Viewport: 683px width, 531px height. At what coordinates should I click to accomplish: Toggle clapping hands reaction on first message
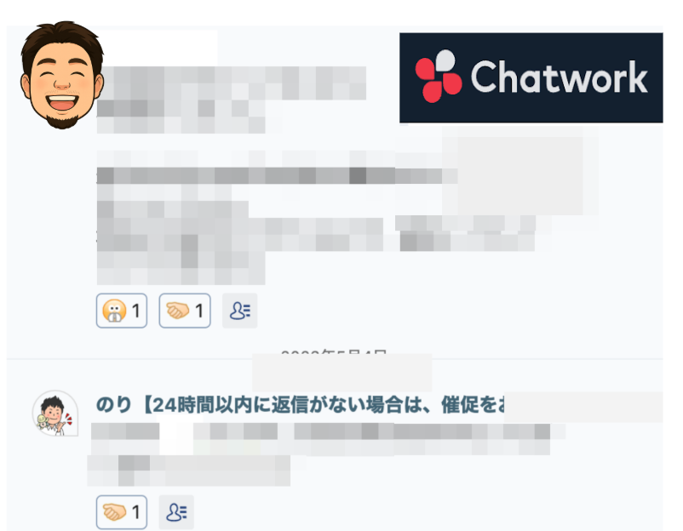point(185,311)
